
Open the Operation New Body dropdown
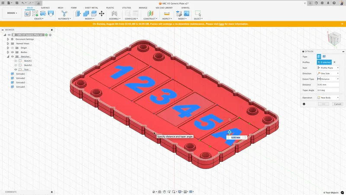[x=328, y=97]
